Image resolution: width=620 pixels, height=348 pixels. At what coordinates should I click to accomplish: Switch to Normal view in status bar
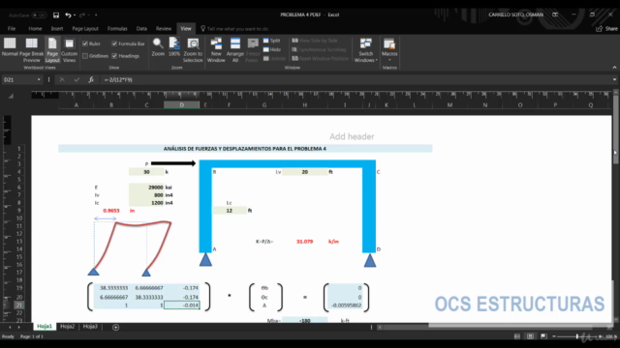coord(517,336)
